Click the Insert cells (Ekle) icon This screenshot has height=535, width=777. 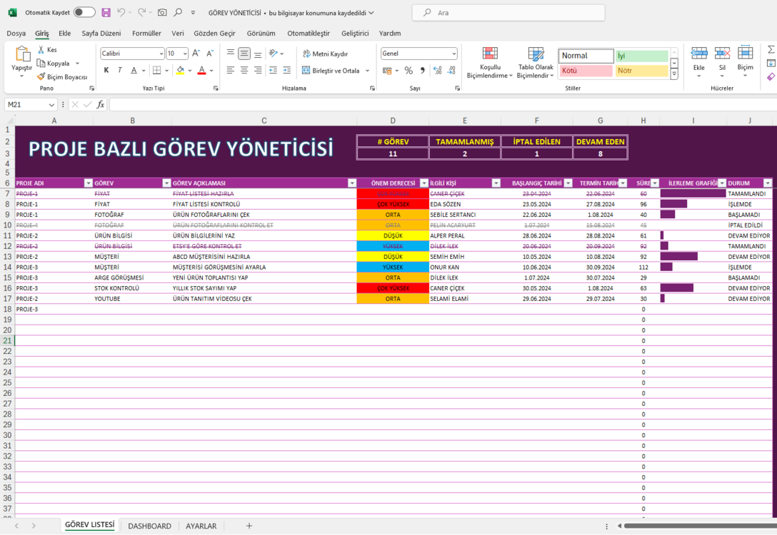point(698,53)
